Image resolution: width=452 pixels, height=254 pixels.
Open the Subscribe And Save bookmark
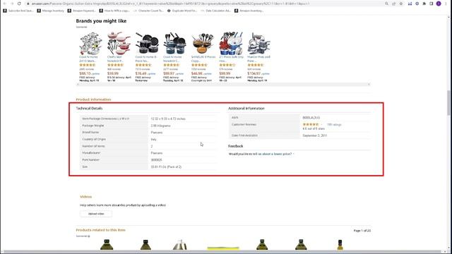pos(18,11)
